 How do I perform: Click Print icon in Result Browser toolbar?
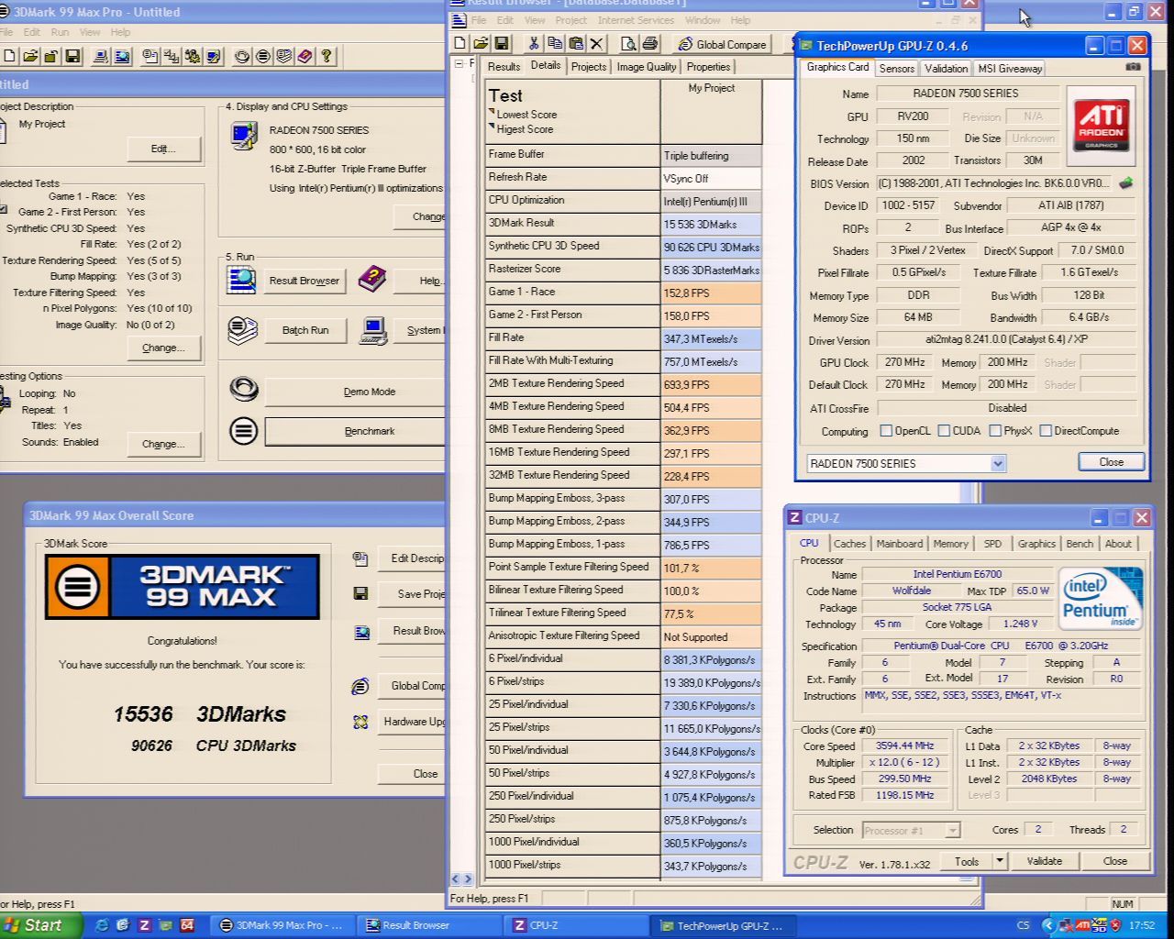coord(649,43)
